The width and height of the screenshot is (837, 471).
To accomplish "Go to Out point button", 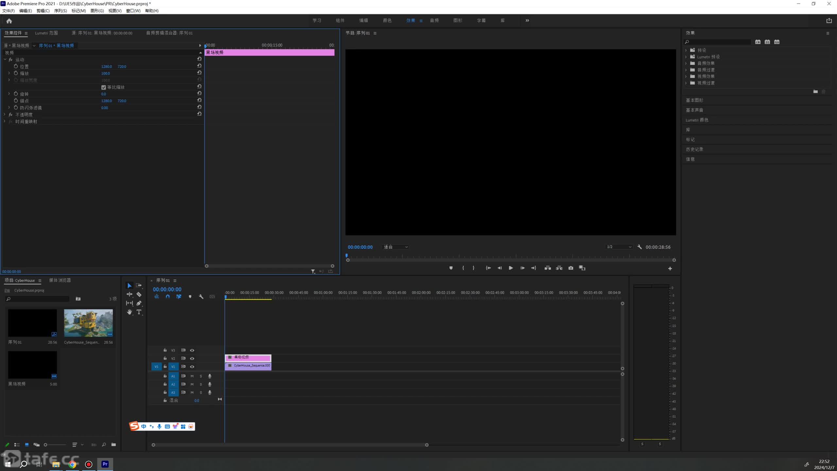I will pos(534,268).
